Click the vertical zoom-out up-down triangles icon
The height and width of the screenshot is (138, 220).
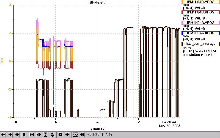(53, 135)
